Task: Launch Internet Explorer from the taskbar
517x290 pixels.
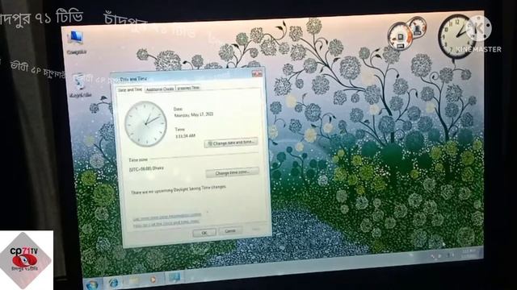Action: coord(114,283)
